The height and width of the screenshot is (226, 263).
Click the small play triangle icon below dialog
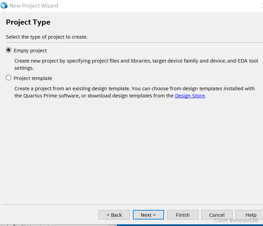click(15, 225)
